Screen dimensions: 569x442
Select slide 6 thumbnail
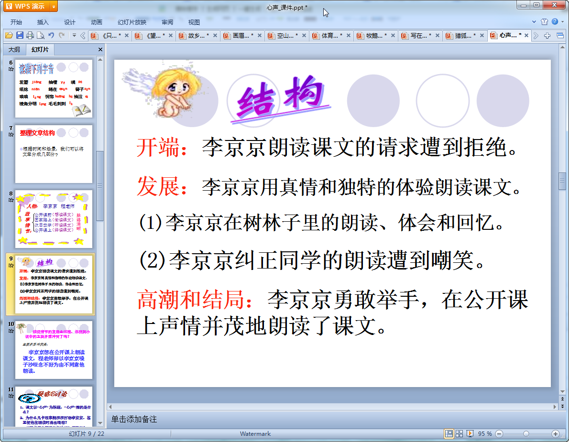[x=54, y=89]
